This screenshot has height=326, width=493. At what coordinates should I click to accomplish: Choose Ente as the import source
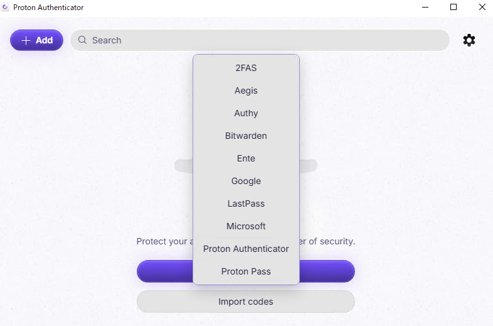click(246, 158)
